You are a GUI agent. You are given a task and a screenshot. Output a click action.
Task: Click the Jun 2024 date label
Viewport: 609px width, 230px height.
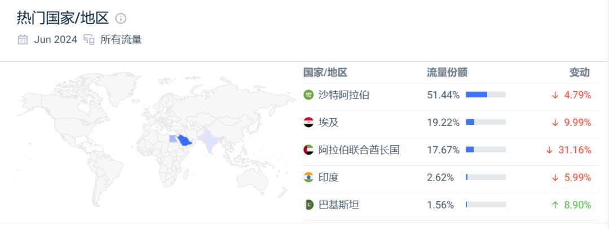point(55,39)
